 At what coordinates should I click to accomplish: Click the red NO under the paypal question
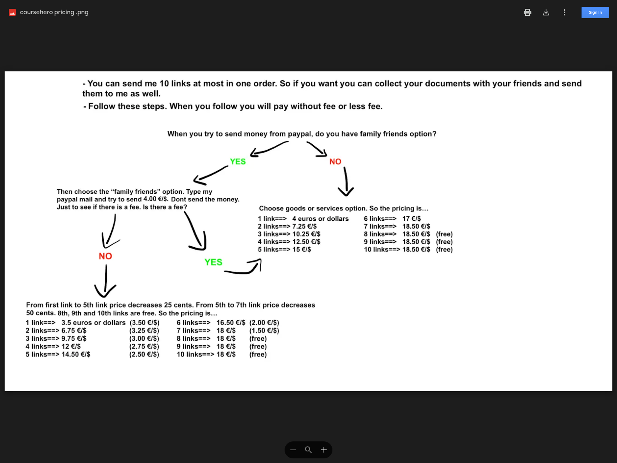point(335,162)
